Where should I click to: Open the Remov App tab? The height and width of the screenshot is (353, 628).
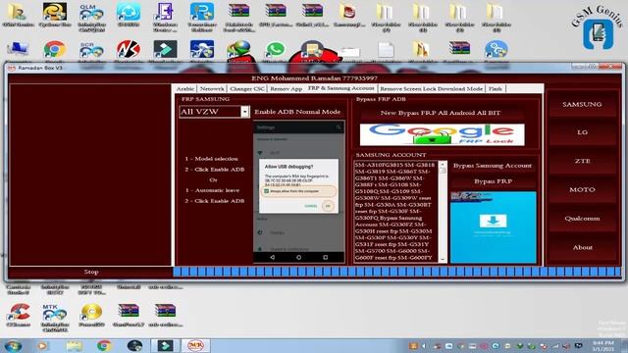pyautogui.click(x=286, y=88)
